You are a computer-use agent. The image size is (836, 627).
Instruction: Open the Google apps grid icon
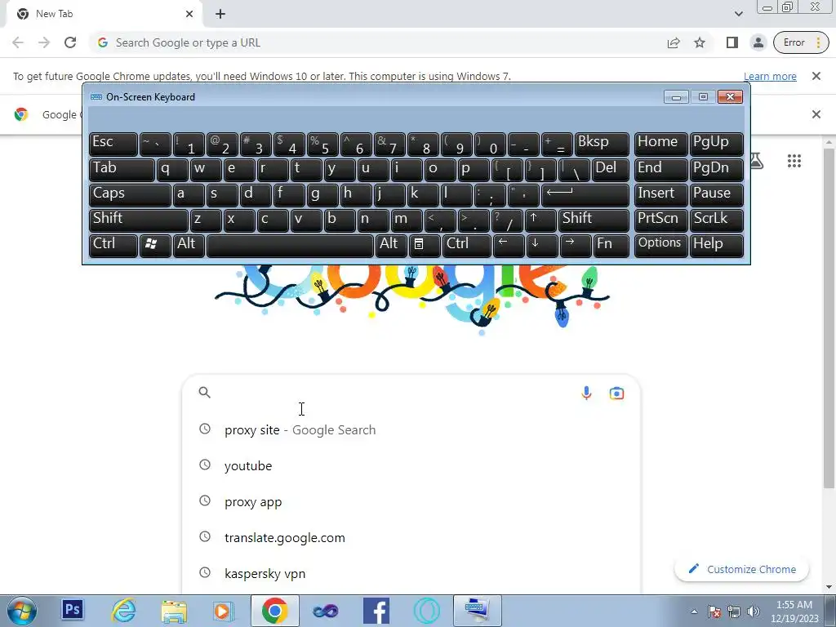tap(794, 161)
